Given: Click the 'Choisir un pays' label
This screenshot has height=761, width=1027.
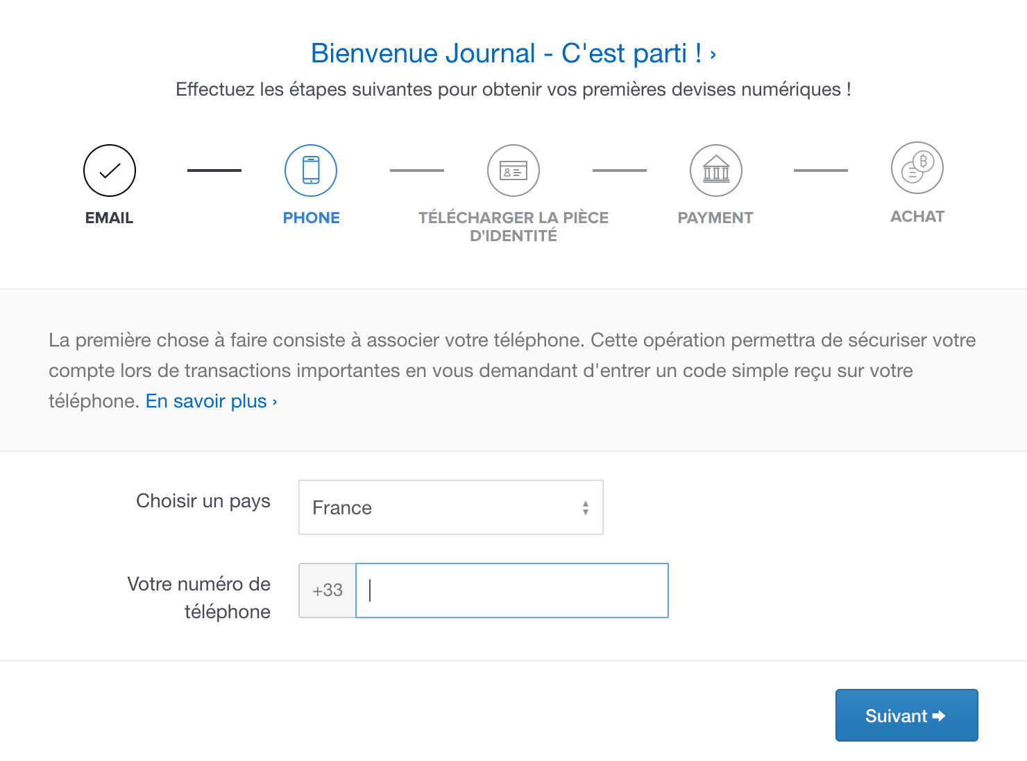Looking at the screenshot, I should (203, 501).
